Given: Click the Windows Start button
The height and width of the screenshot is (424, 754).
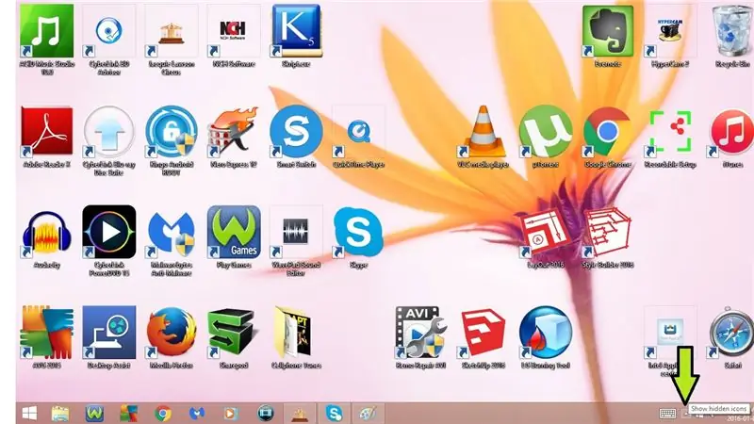Looking at the screenshot, I should tap(29, 414).
